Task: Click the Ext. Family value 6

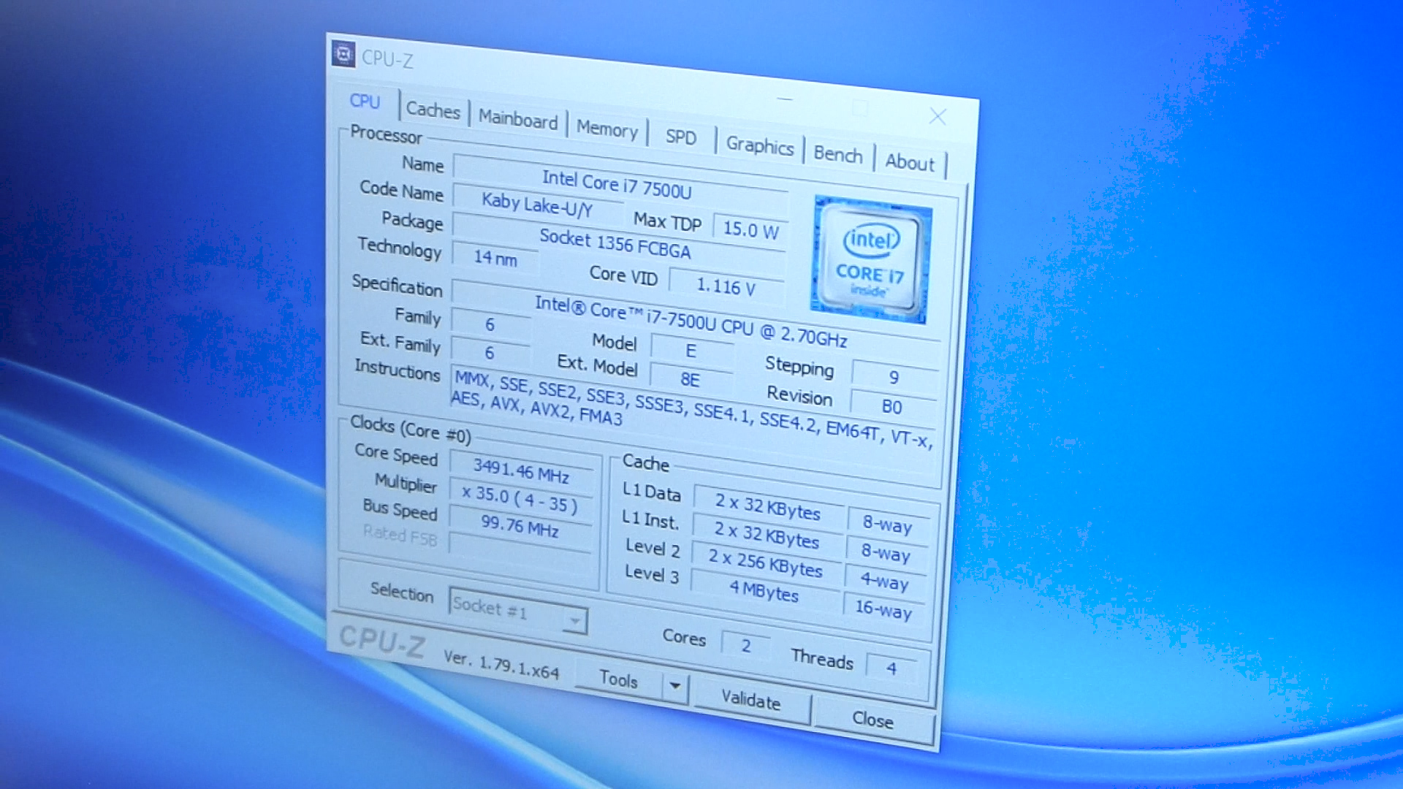Action: click(490, 354)
